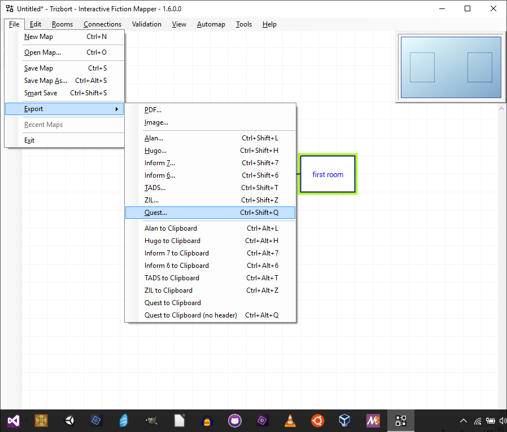This screenshot has width=507, height=432.
Task: Open the Ubuntu taskbar icon
Action: (x=317, y=421)
